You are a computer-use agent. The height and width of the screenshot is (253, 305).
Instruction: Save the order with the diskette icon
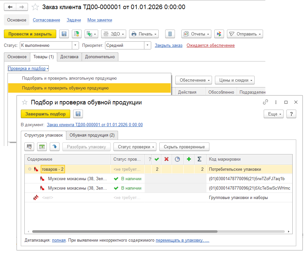click(x=64, y=34)
